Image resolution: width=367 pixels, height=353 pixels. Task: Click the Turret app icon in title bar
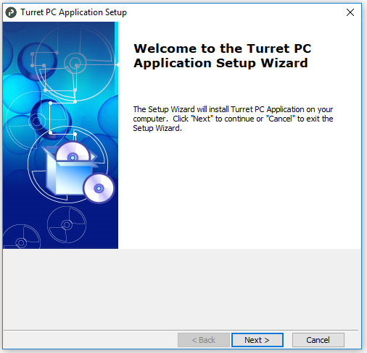tap(11, 12)
